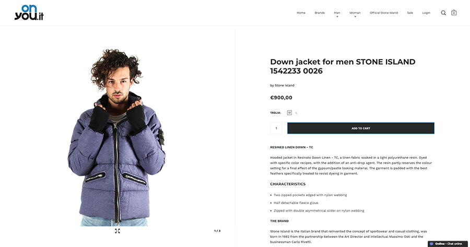Viewport: 470px width, 247px height.
Task: Select size L option
Action: [x=297, y=113]
